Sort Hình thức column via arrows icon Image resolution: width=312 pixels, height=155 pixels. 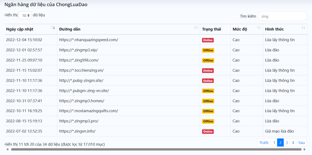click(303, 28)
